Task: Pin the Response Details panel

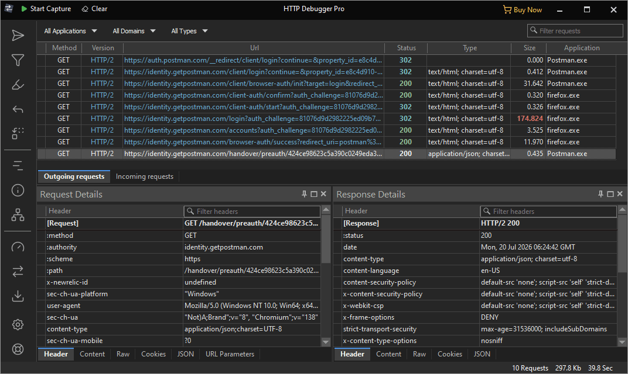Action: click(601, 194)
